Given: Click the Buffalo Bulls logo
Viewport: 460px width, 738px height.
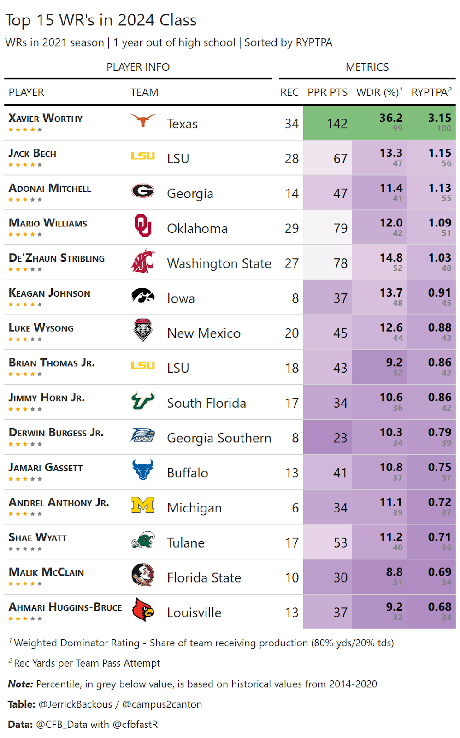Looking at the screenshot, I should (x=143, y=470).
